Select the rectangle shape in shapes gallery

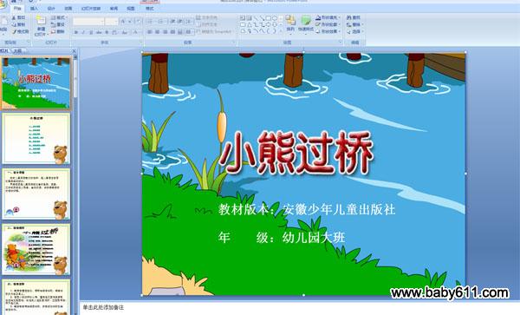(269, 18)
